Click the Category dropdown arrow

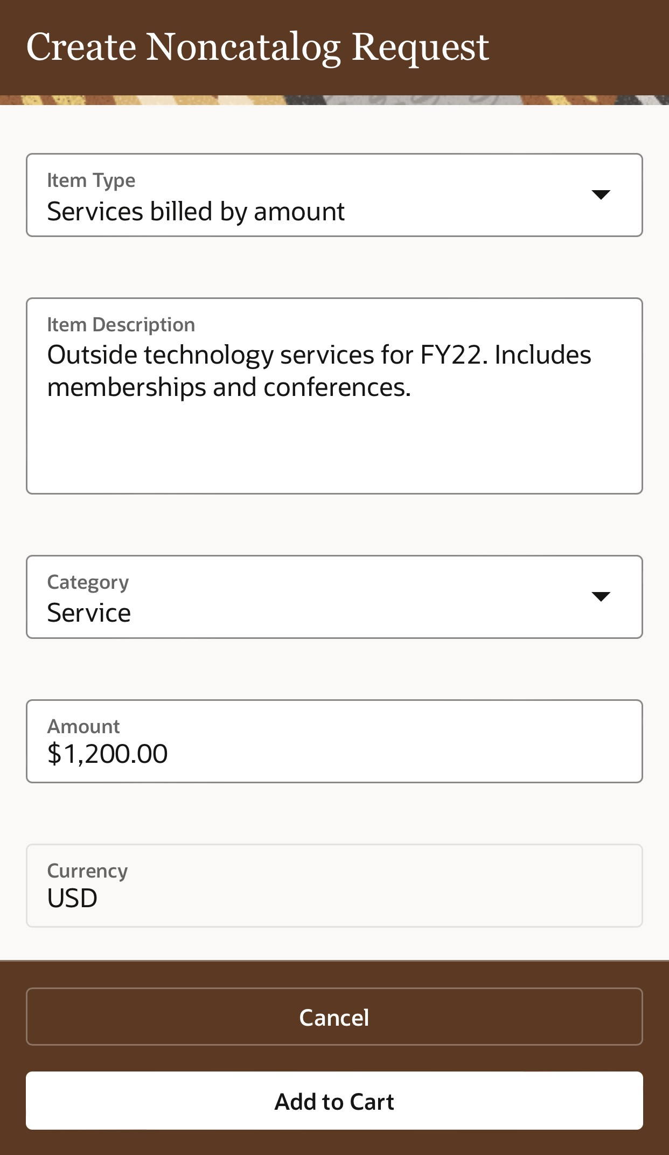[x=600, y=596]
